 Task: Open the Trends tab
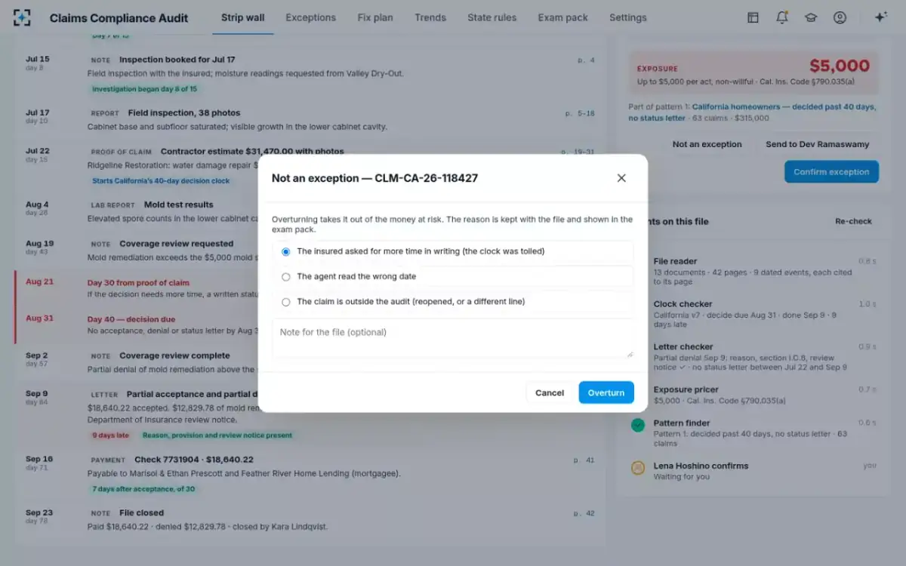coord(430,17)
